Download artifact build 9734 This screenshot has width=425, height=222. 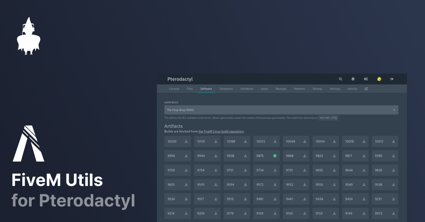[x=275, y=170]
